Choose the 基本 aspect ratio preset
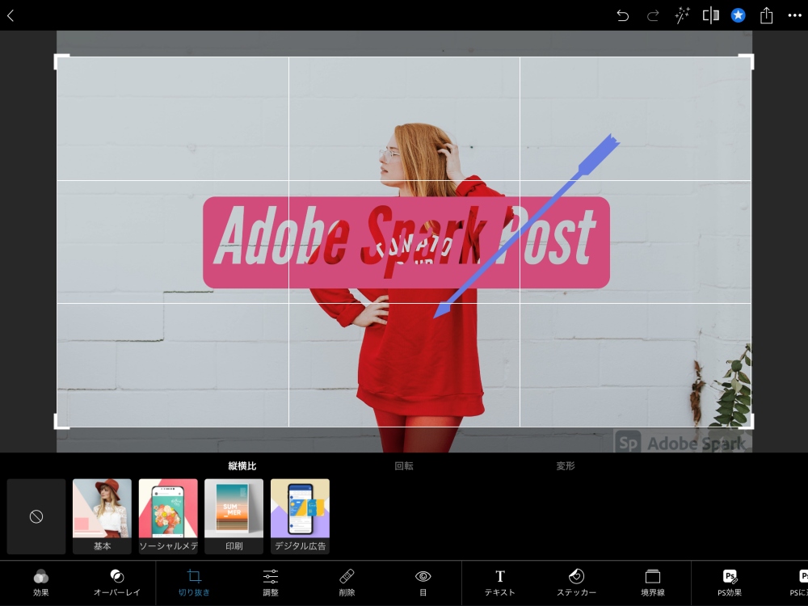The width and height of the screenshot is (808, 606). pyautogui.click(x=102, y=516)
